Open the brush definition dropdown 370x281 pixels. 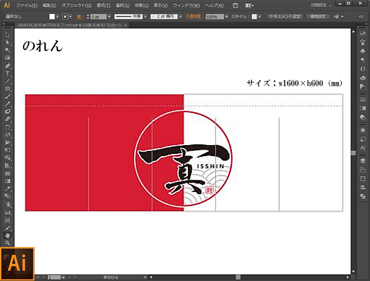coord(180,17)
